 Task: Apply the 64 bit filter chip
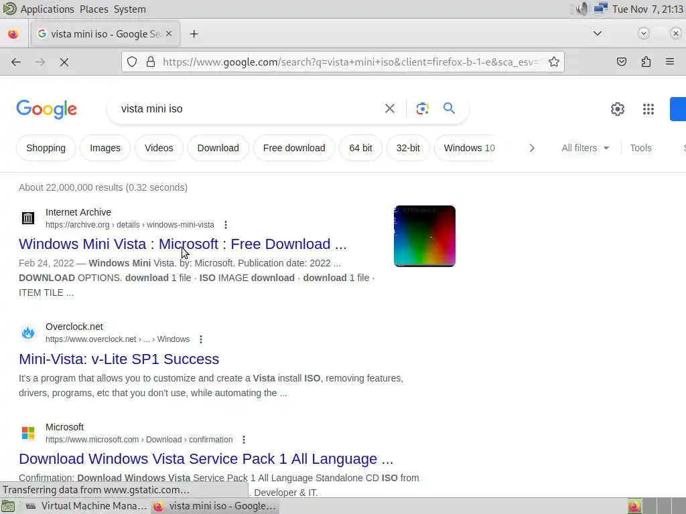point(360,148)
